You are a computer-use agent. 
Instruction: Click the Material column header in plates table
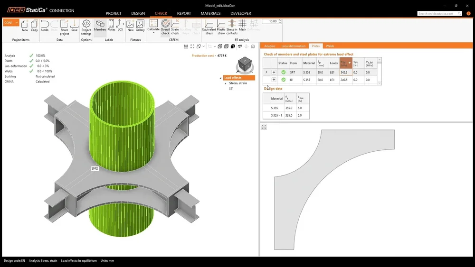(x=309, y=63)
